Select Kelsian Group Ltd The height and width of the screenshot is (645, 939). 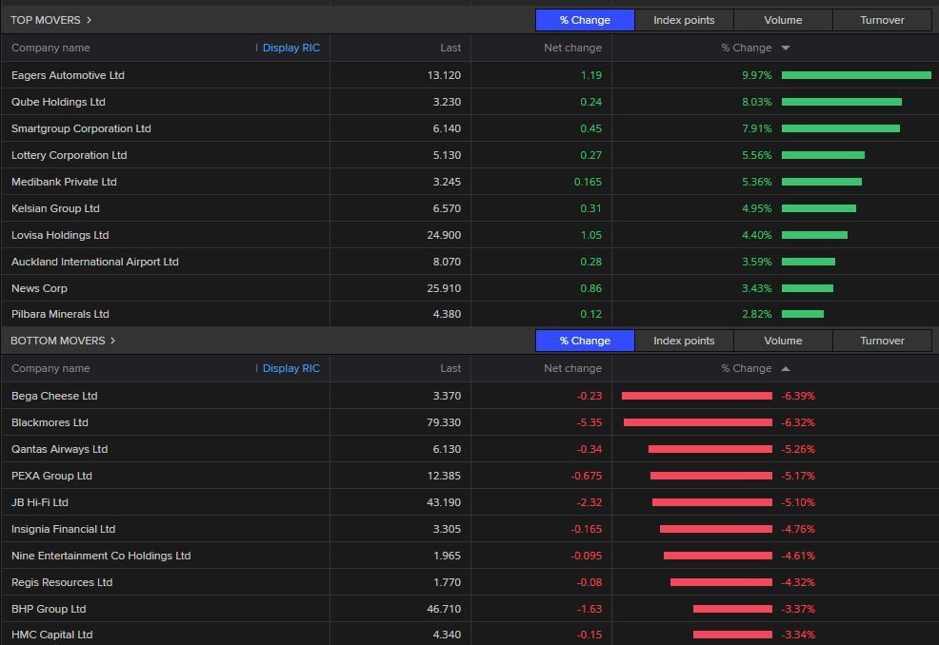tap(55, 208)
